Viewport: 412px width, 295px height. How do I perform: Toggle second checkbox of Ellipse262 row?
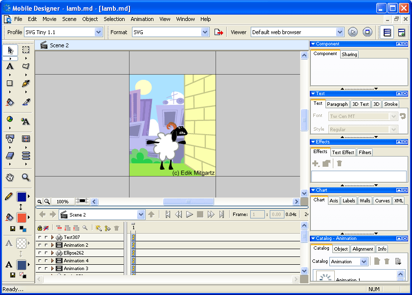(46, 253)
